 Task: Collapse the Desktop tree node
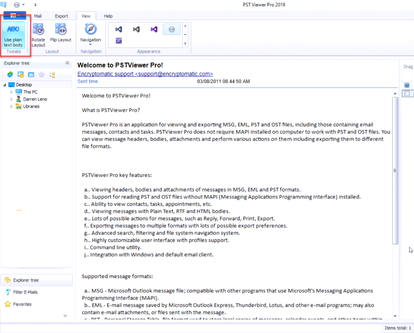pos(5,85)
